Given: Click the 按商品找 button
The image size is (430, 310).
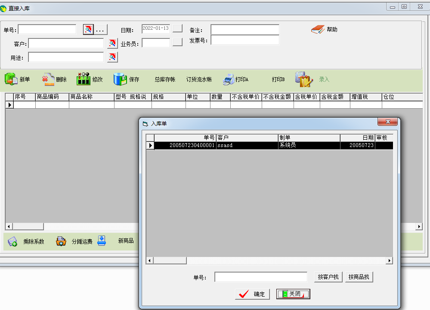Looking at the screenshot, I should (359, 277).
